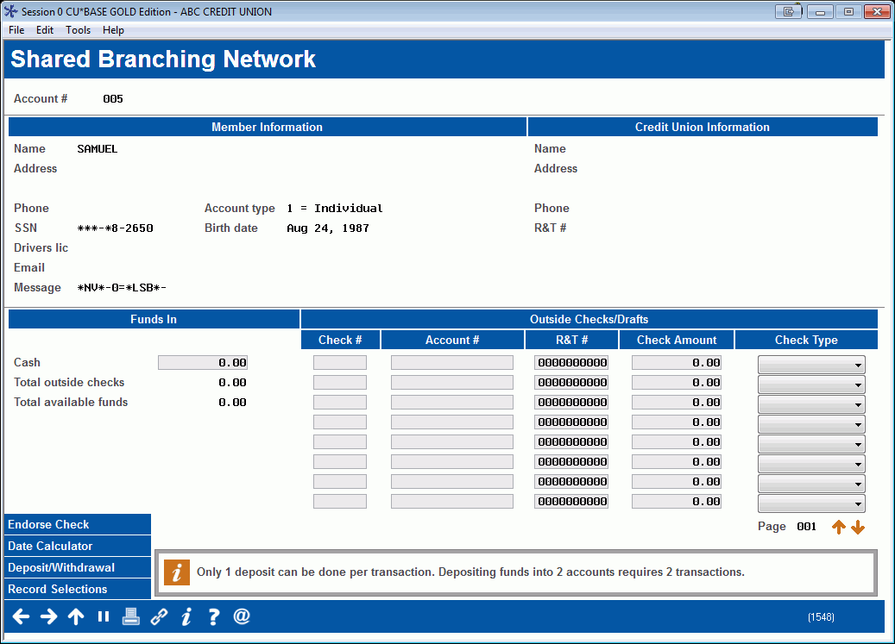
Task: Click the fourth row R&T # field
Action: click(571, 422)
